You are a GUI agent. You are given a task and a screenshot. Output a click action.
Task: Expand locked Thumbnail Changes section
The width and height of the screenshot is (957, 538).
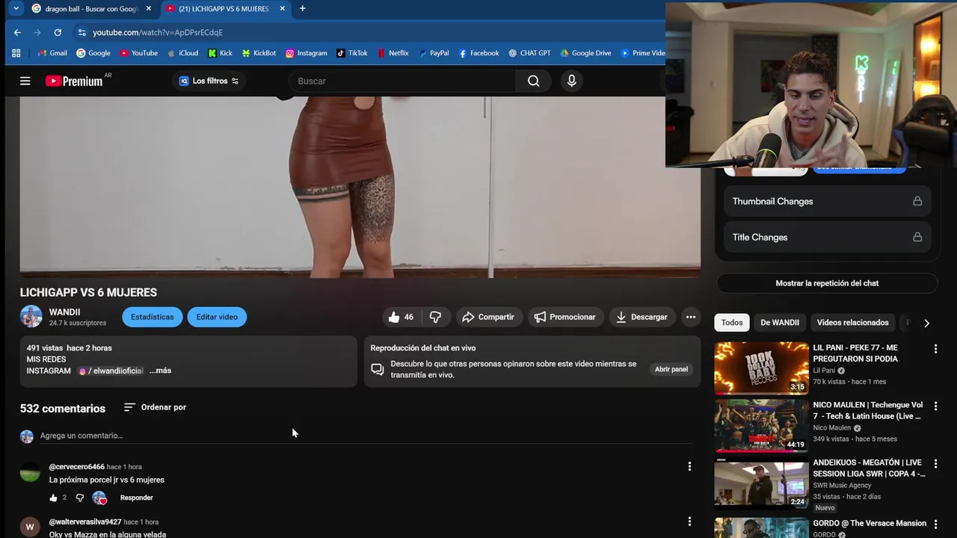pos(827,201)
